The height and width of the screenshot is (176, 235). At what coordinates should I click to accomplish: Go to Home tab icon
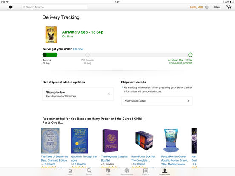click(70, 171)
